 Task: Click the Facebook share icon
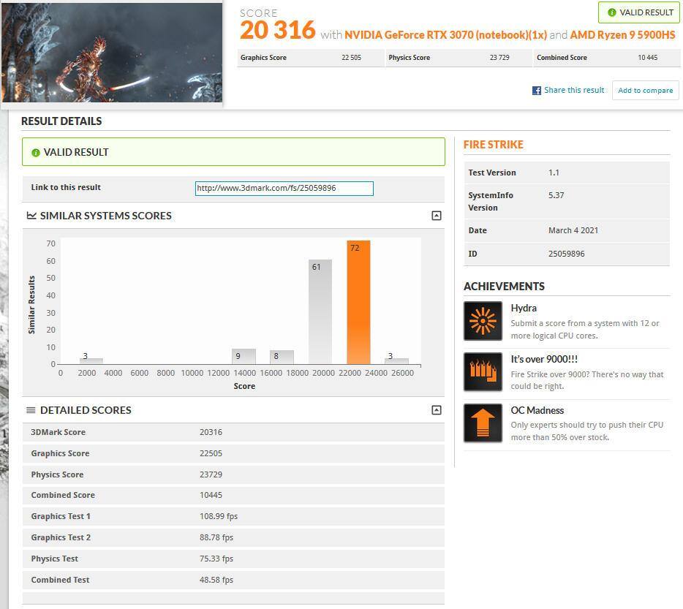coord(537,91)
